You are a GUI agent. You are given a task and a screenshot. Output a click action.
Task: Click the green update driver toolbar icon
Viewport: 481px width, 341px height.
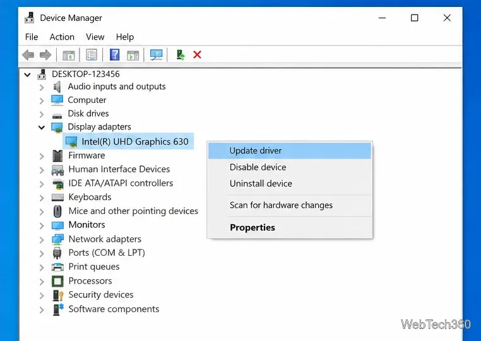[x=181, y=55]
